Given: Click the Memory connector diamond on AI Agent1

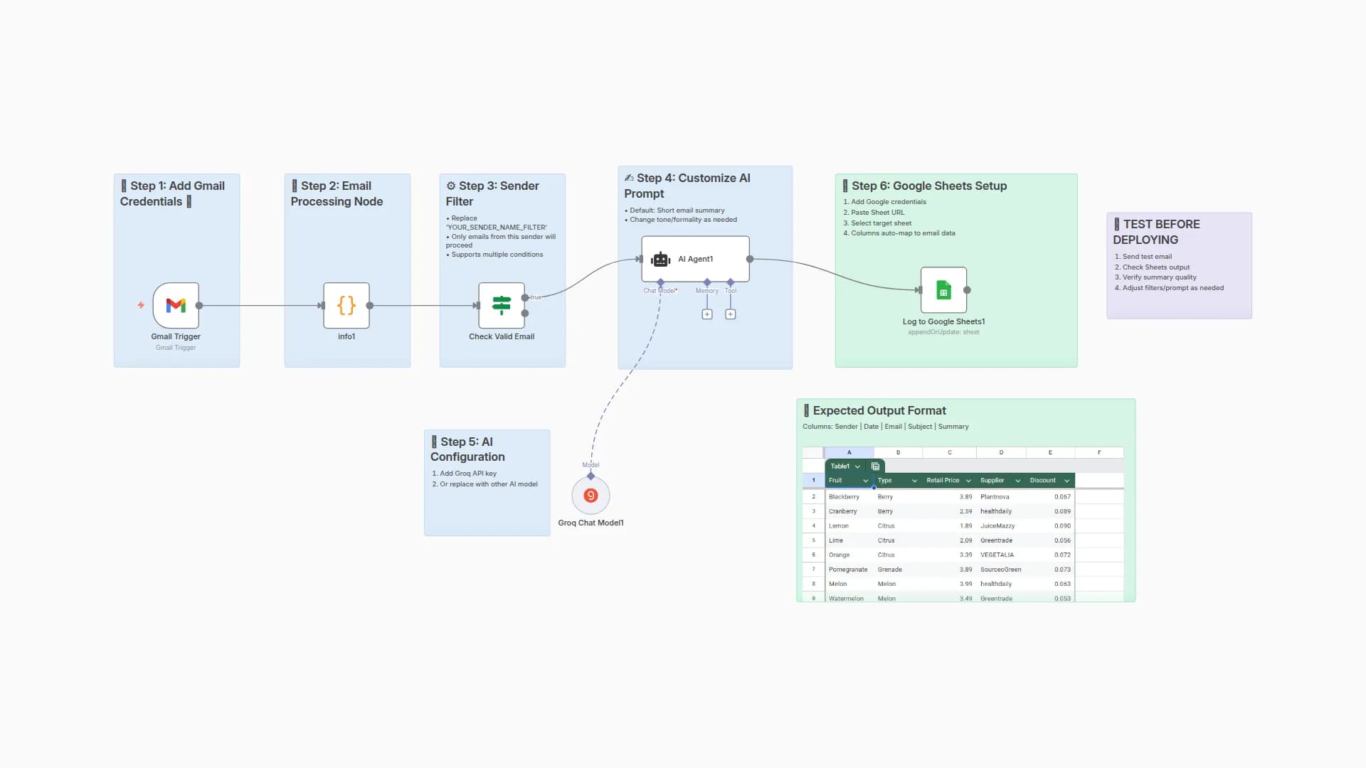Looking at the screenshot, I should point(707,282).
